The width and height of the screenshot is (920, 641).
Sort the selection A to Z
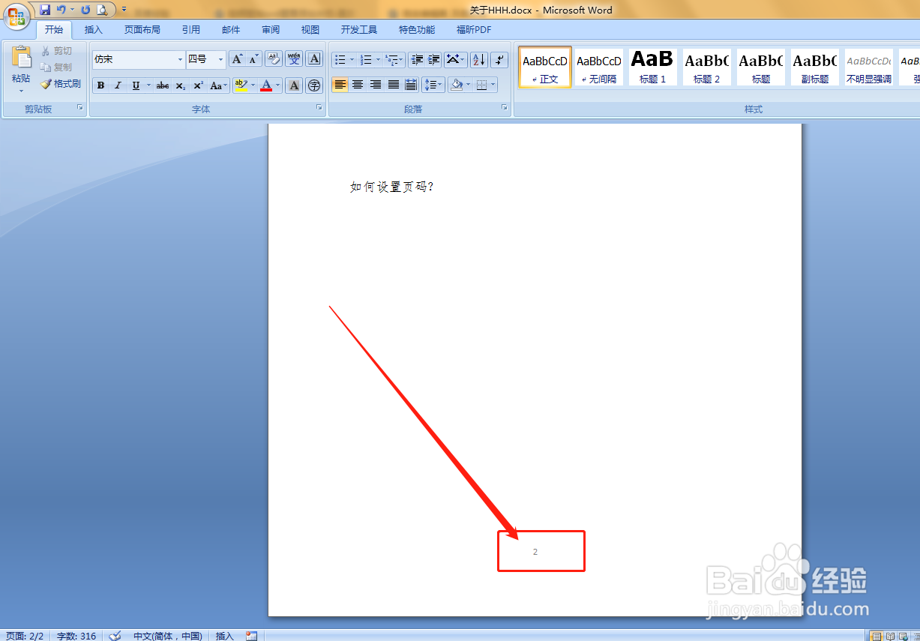coord(479,59)
